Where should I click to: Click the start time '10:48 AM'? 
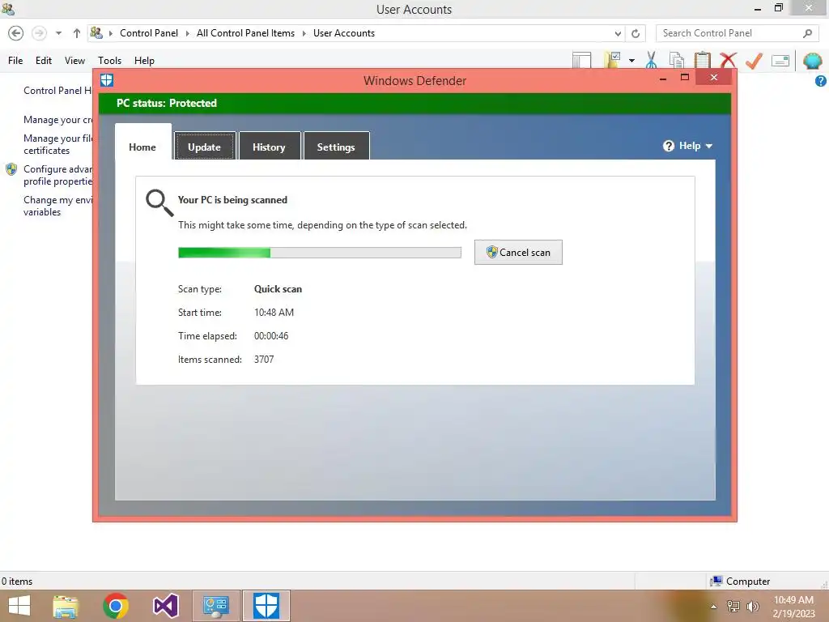(274, 313)
